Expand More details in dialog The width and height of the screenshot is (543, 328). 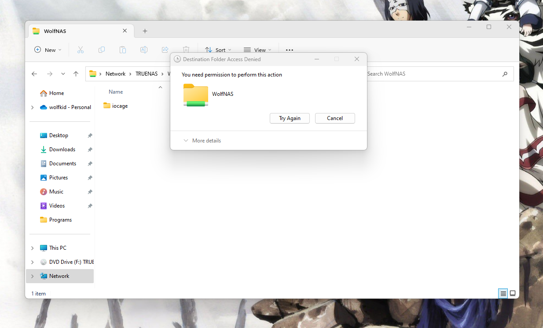pyautogui.click(x=202, y=141)
